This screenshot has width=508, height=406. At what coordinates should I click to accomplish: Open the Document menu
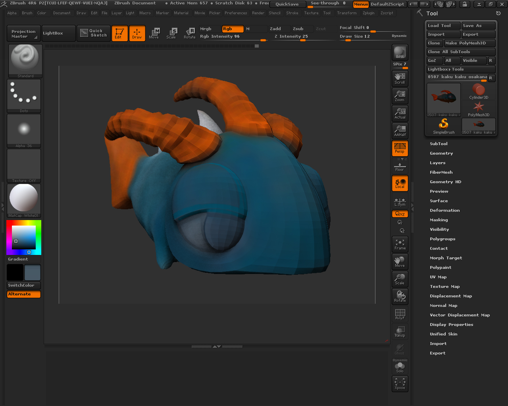tap(62, 13)
